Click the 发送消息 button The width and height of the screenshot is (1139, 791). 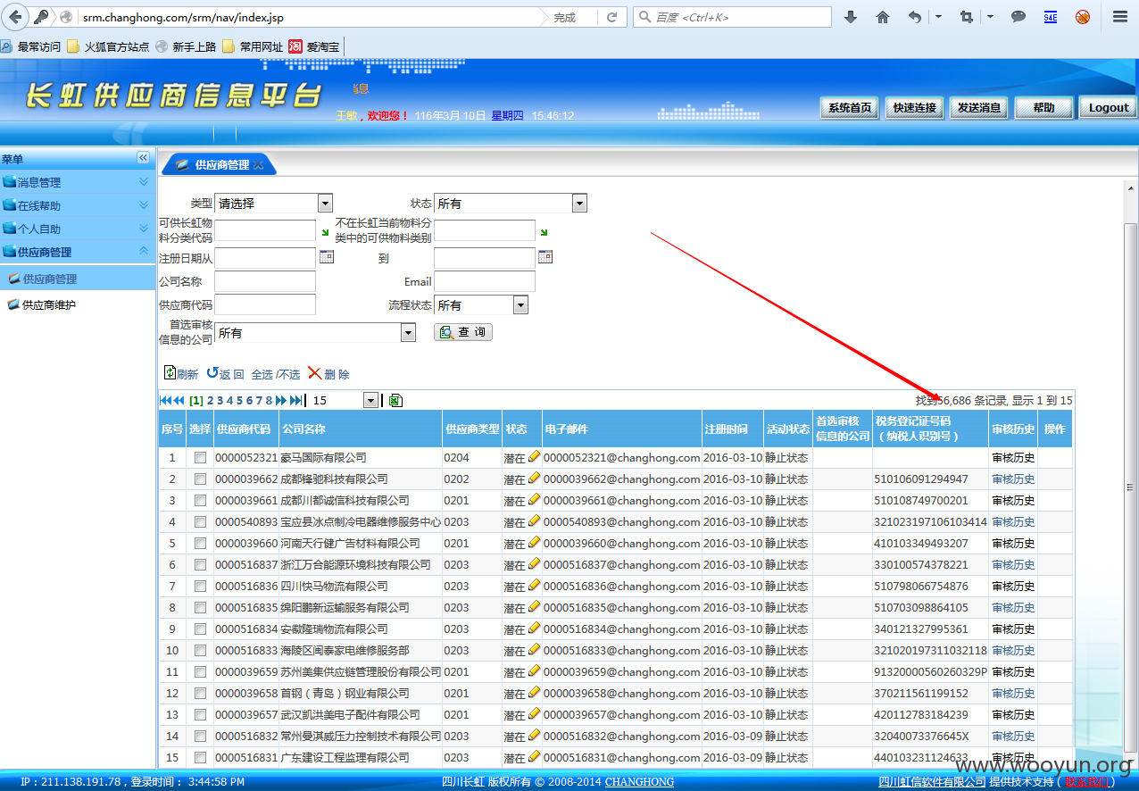tap(979, 108)
